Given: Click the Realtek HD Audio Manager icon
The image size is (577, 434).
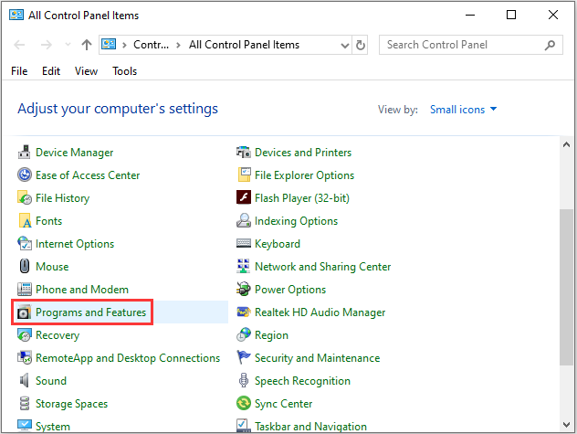Looking at the screenshot, I should 244,312.
